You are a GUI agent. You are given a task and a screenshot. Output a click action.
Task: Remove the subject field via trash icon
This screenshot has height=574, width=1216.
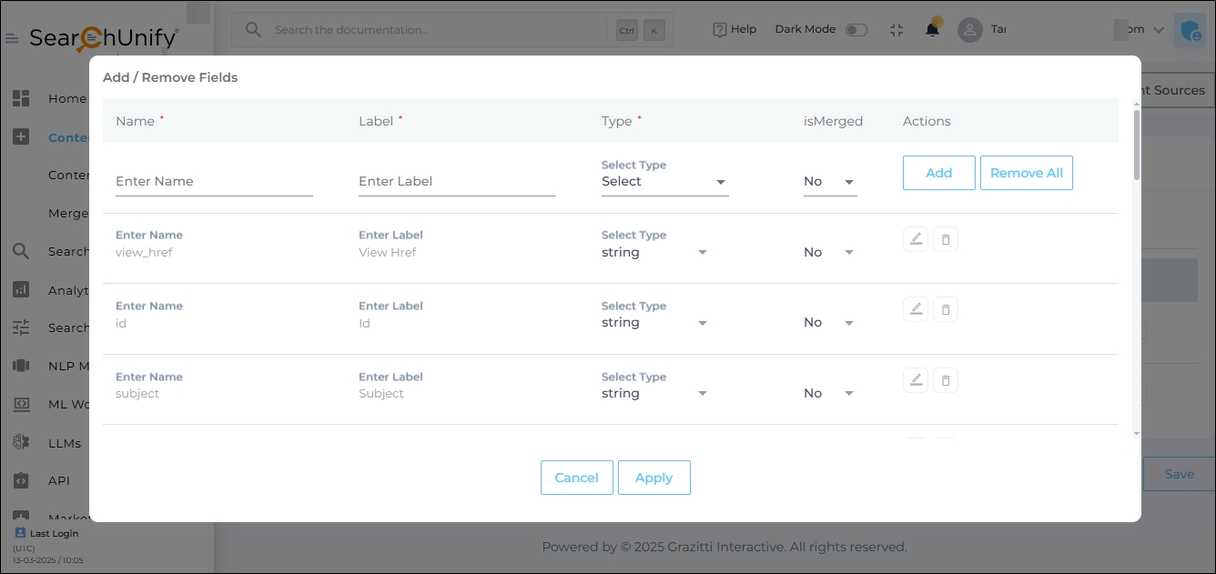(946, 380)
